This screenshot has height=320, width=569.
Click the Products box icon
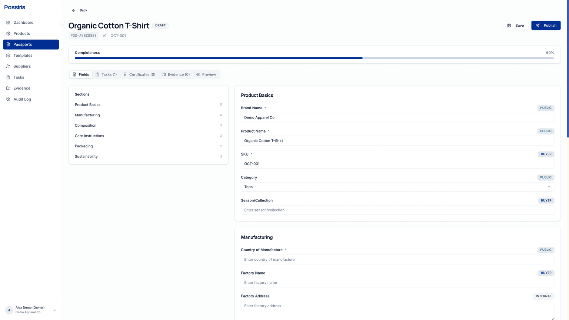[8, 34]
